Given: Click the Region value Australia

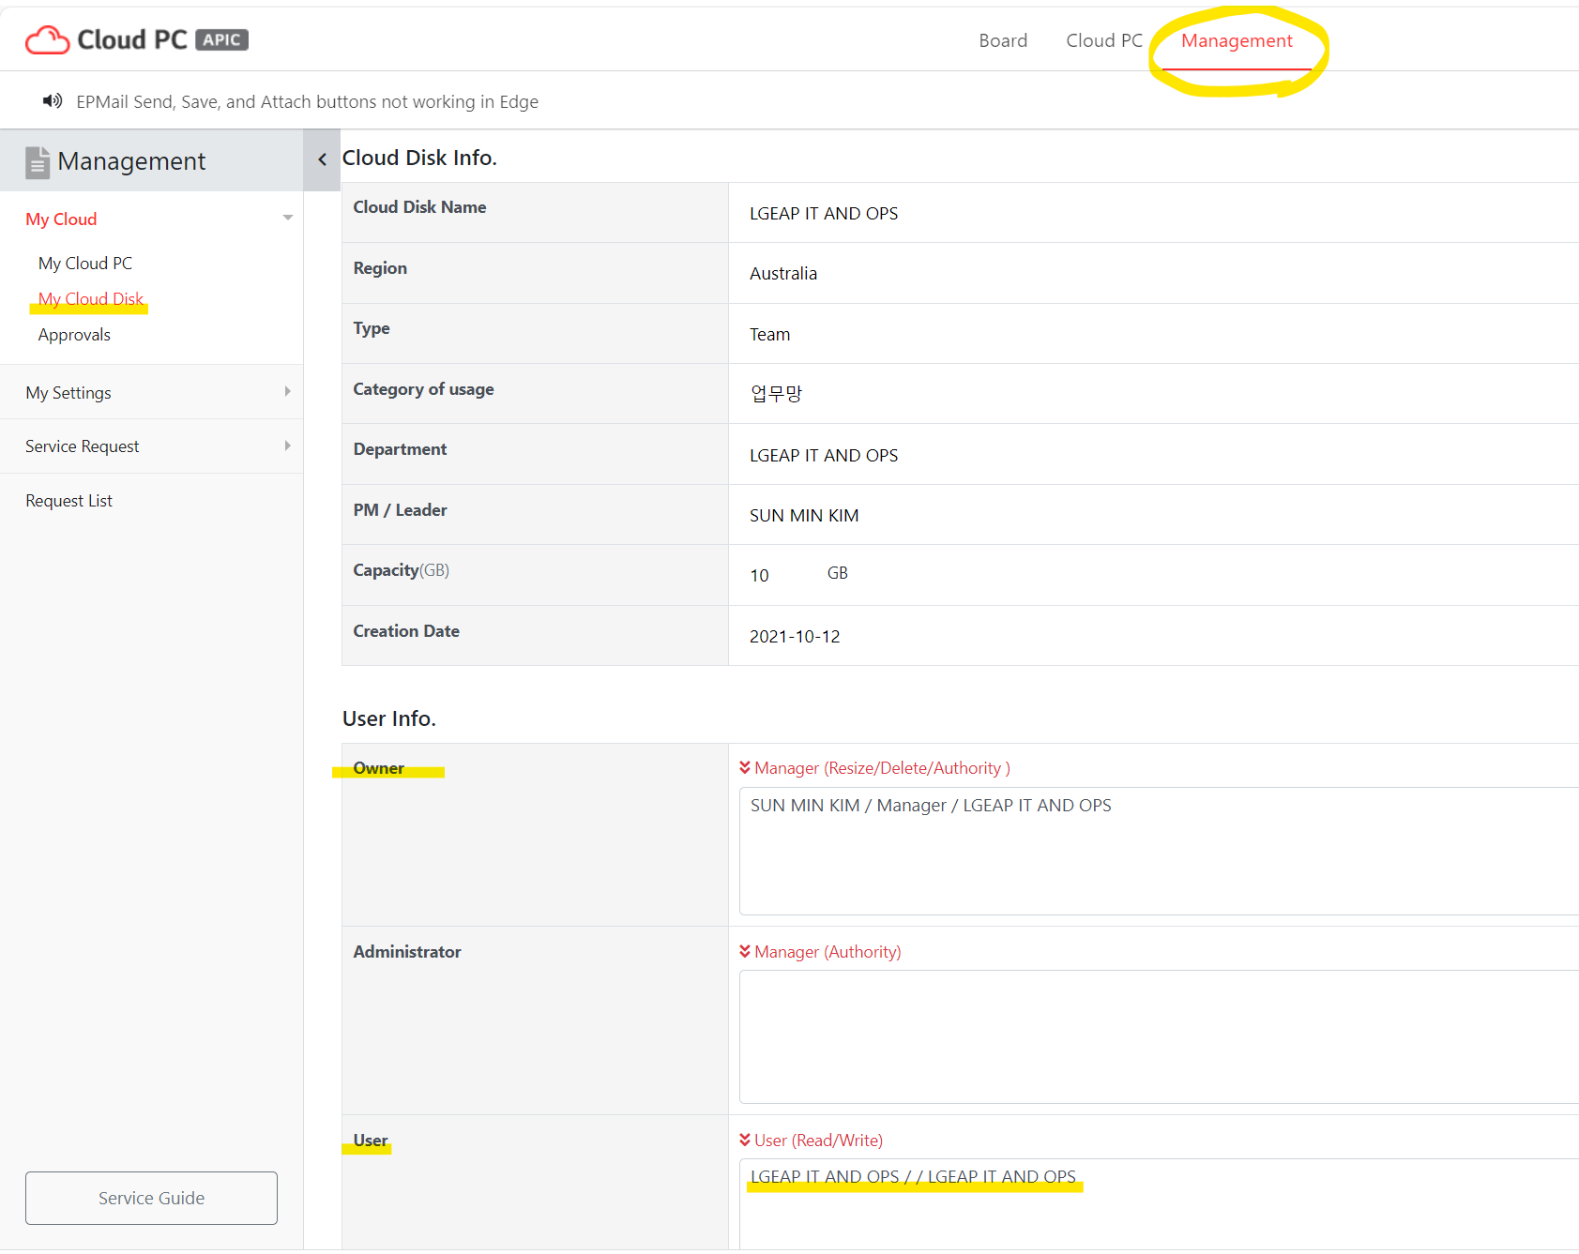Looking at the screenshot, I should click(783, 274).
